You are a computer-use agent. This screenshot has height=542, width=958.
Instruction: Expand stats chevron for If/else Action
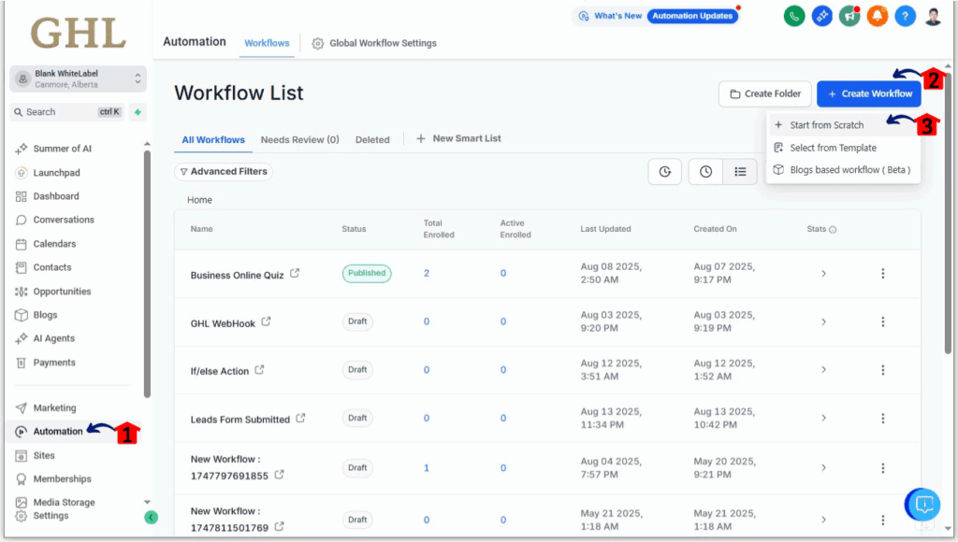pyautogui.click(x=823, y=370)
